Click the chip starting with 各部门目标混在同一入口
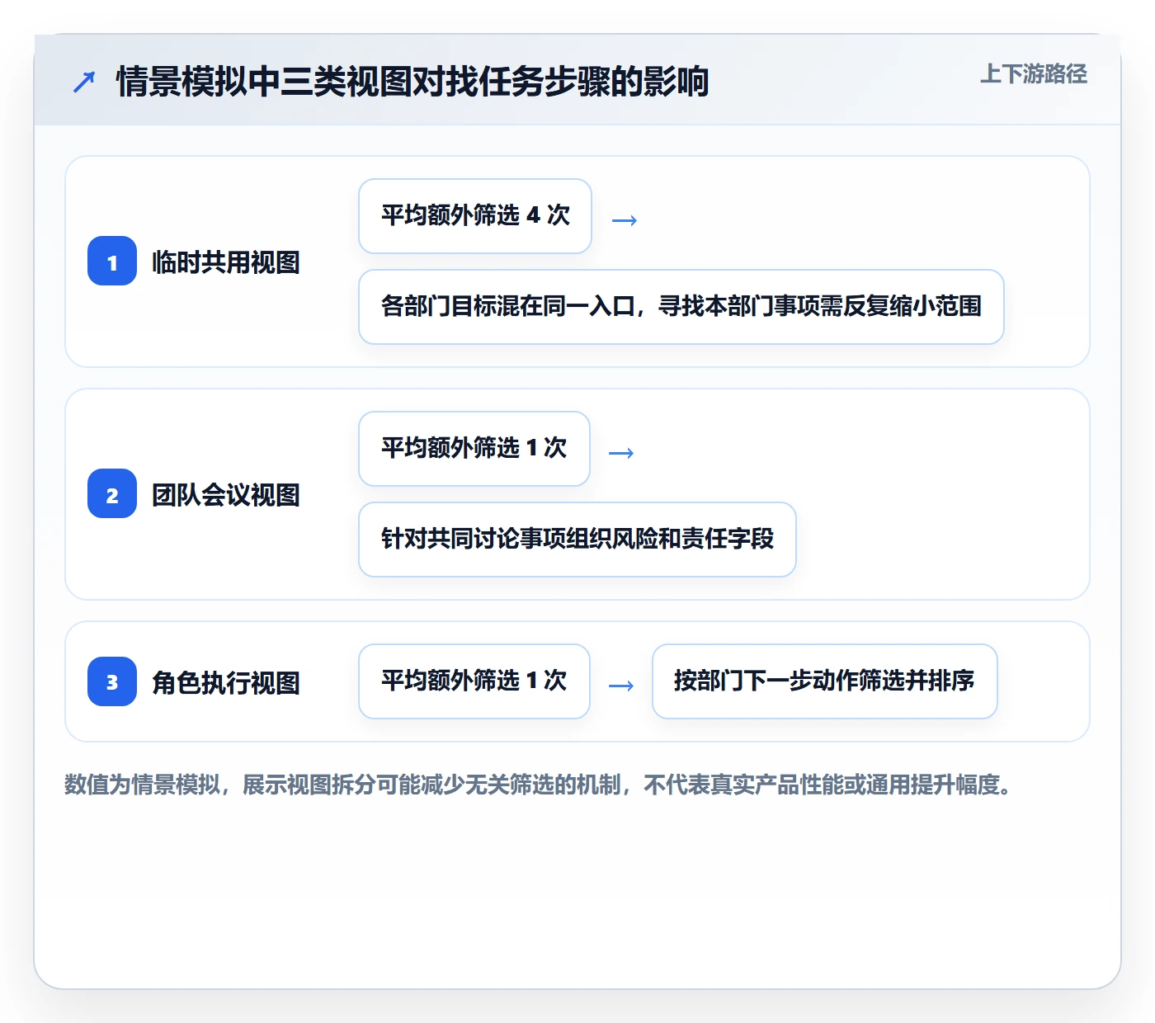 pyautogui.click(x=681, y=307)
